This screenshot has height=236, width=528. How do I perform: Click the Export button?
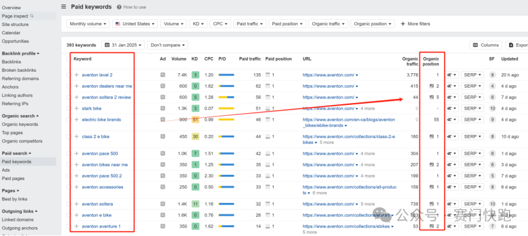517,45
